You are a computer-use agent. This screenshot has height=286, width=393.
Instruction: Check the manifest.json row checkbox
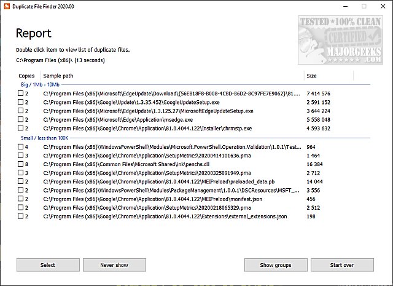pos(20,199)
